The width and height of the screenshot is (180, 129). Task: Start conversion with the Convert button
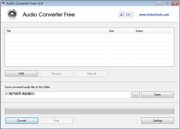[x=22, y=121]
